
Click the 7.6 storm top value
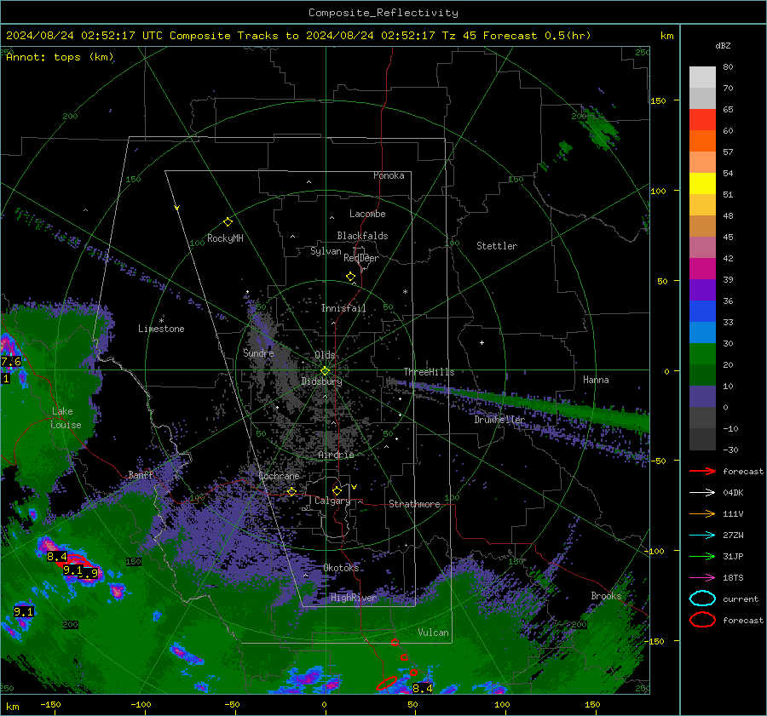coord(11,362)
